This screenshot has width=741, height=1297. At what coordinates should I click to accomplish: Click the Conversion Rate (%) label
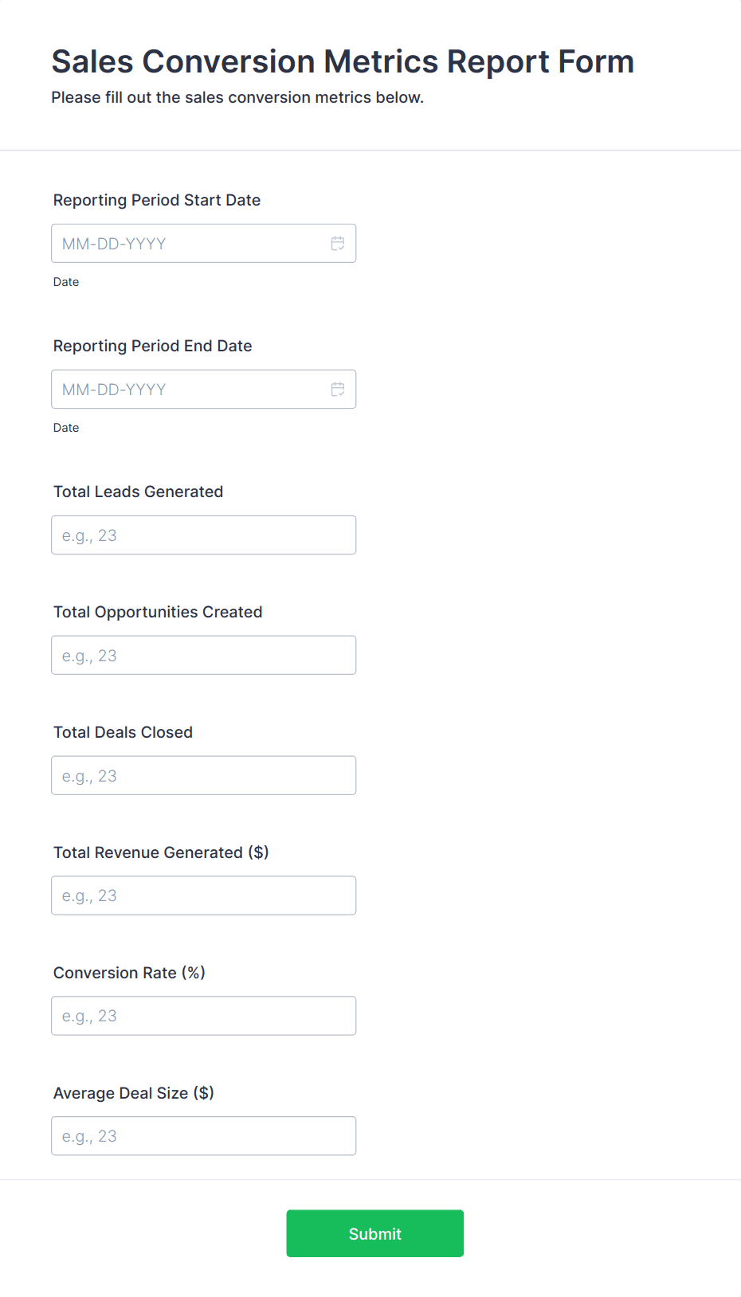point(130,974)
